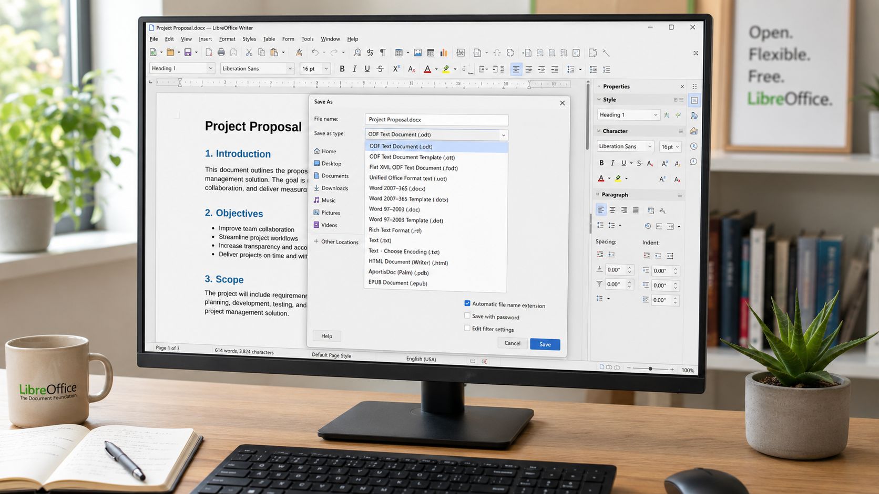Screen dimensions: 879x494
Task: Click the font color red swatch in toolbar
Action: pos(427,69)
